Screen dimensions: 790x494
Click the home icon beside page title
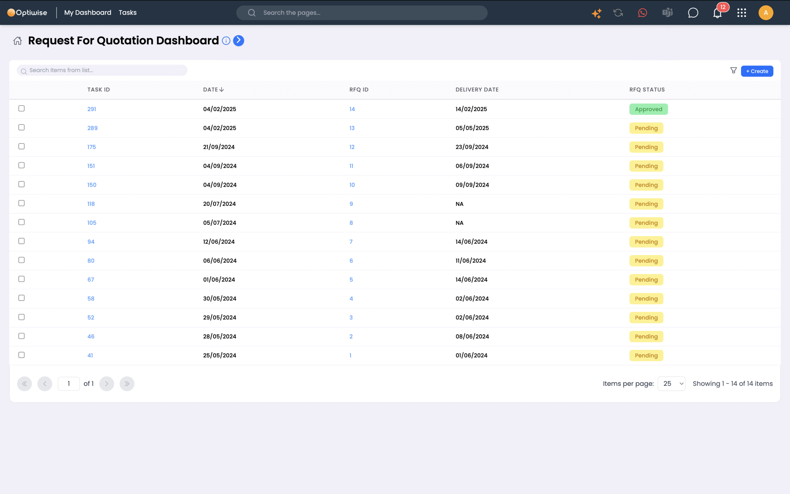(x=18, y=41)
